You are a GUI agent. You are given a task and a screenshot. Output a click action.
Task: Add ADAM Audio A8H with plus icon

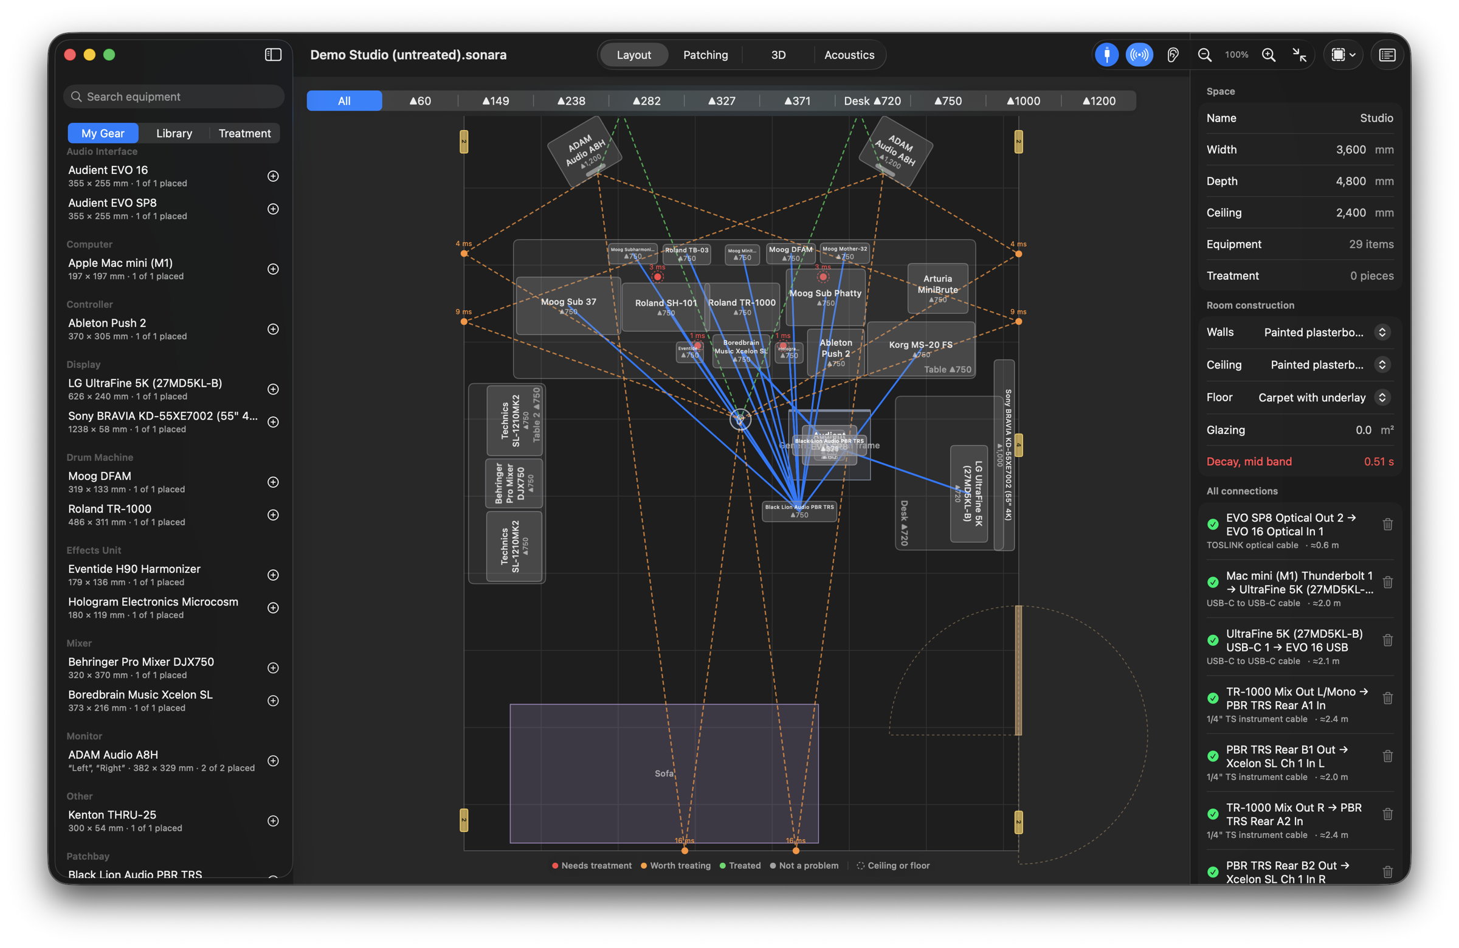(274, 761)
